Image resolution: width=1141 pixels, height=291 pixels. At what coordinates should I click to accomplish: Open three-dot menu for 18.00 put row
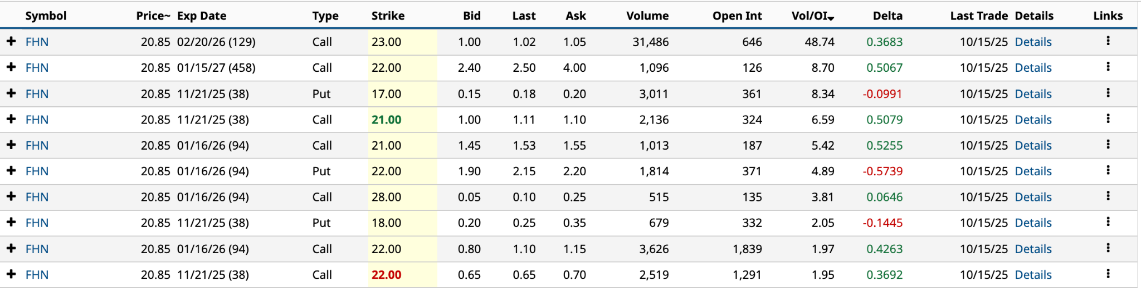[1108, 222]
